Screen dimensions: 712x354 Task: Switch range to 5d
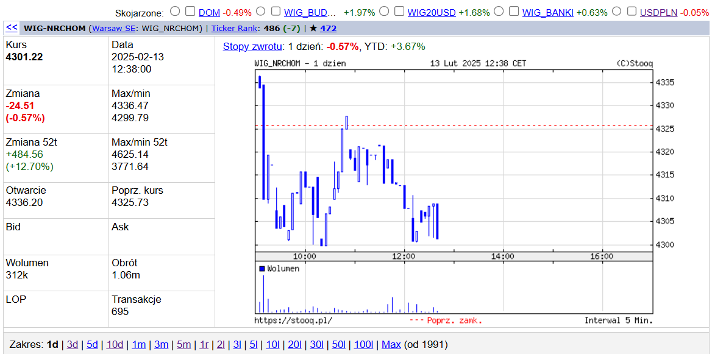coord(92,344)
